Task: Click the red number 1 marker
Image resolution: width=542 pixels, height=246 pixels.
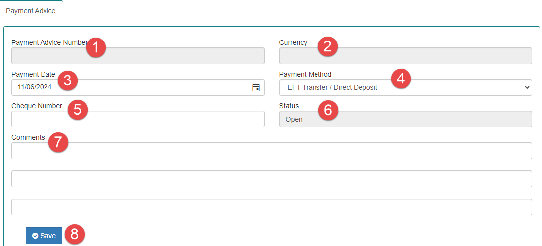Action: click(x=95, y=47)
